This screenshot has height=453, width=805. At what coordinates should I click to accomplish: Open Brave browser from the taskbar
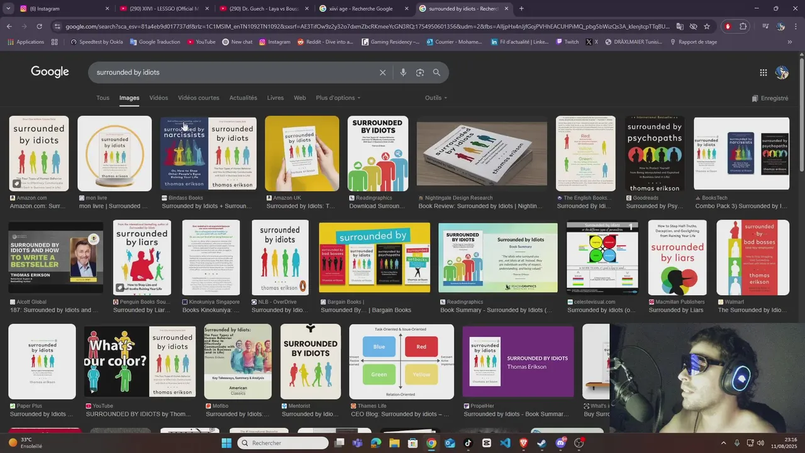click(x=523, y=443)
